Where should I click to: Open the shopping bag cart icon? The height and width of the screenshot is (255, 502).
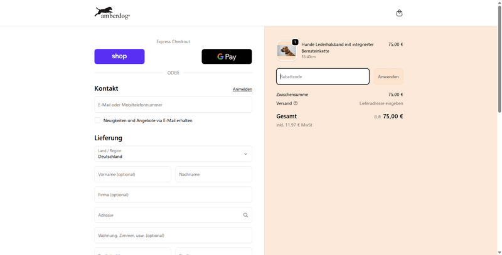[x=399, y=13]
